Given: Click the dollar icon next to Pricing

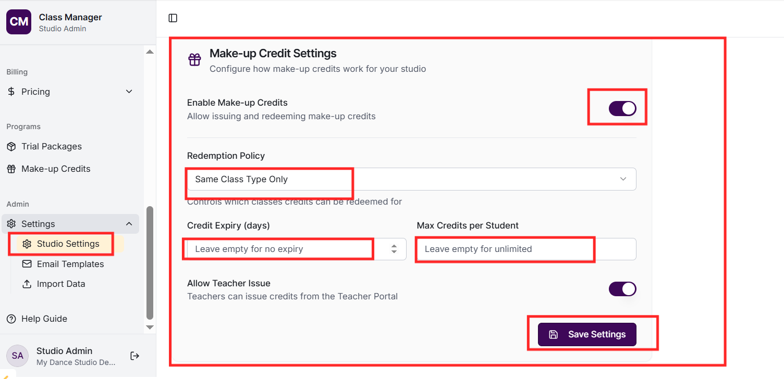Looking at the screenshot, I should coord(11,92).
